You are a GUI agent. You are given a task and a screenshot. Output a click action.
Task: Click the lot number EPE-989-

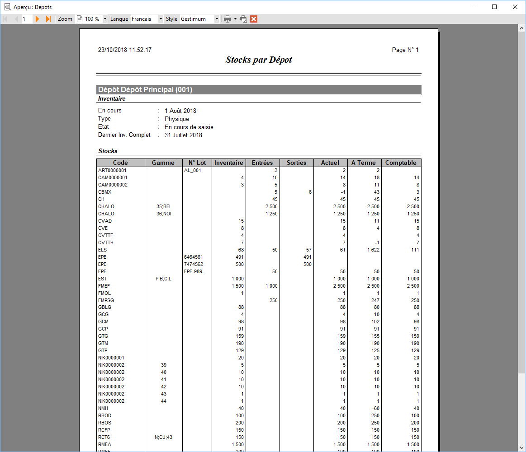(194, 271)
